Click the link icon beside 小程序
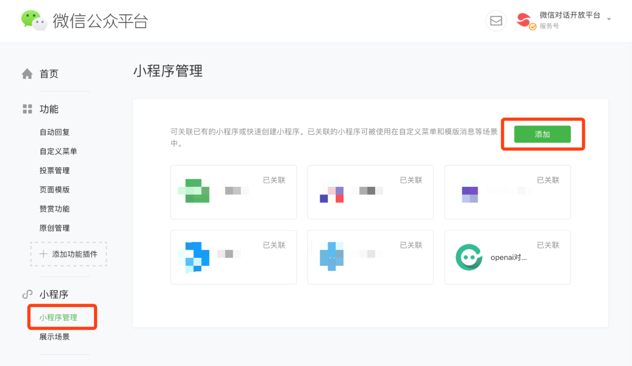The width and height of the screenshot is (632, 366). tap(28, 295)
